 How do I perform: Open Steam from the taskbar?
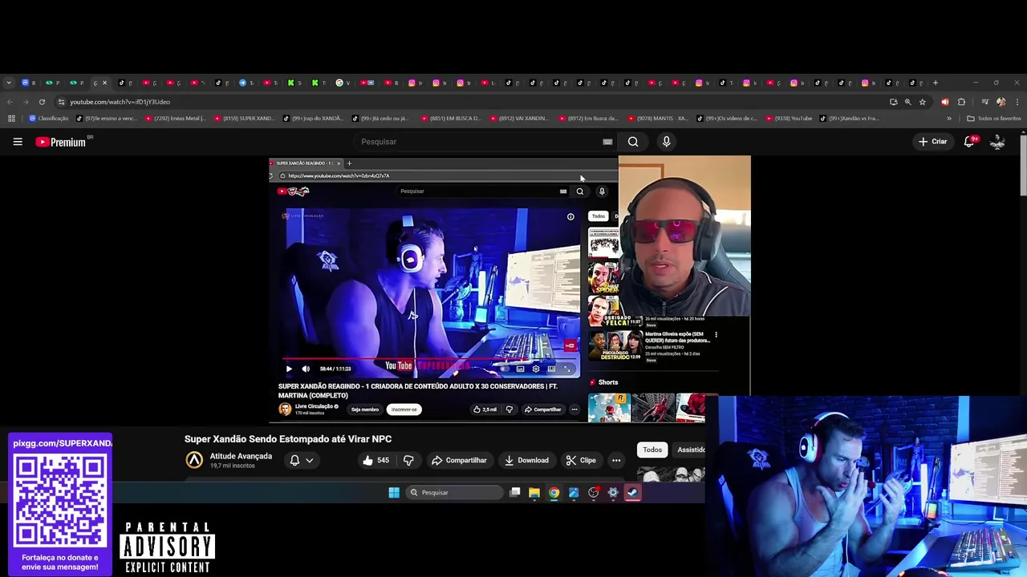tap(632, 493)
